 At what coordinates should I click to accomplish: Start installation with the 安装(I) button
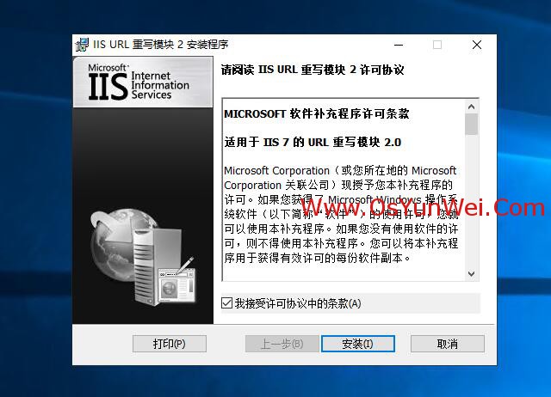[x=358, y=344]
